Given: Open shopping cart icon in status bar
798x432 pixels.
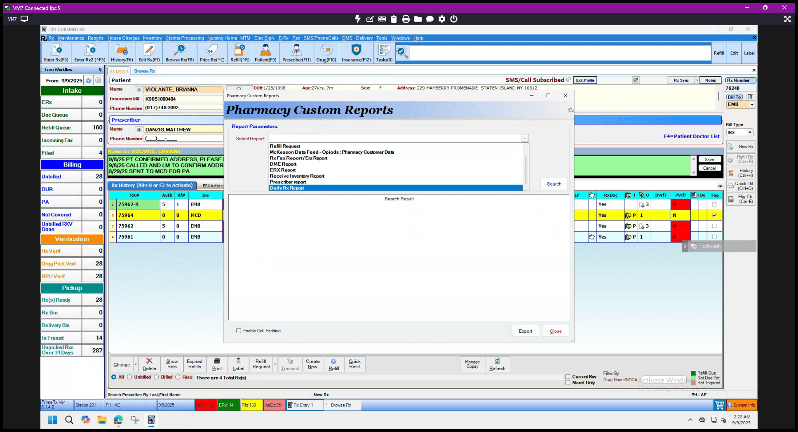Looking at the screenshot, I should click(720, 405).
